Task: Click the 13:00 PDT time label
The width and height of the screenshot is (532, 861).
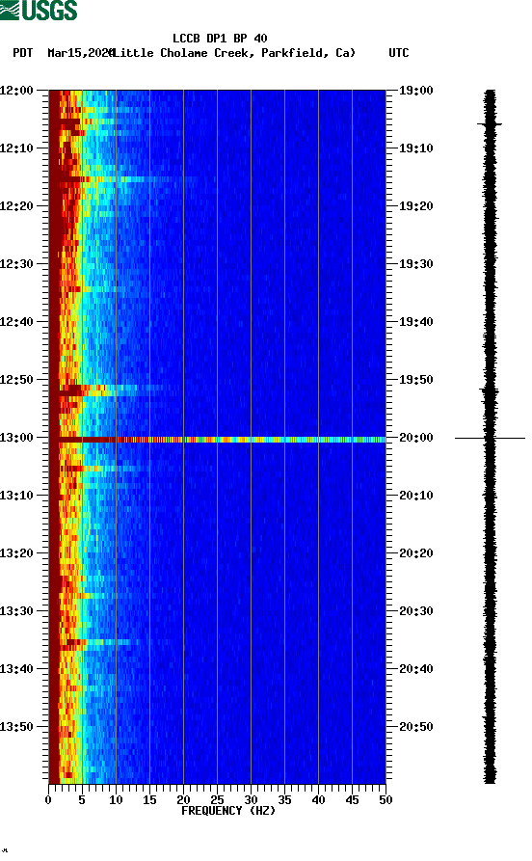Action: pyautogui.click(x=17, y=438)
